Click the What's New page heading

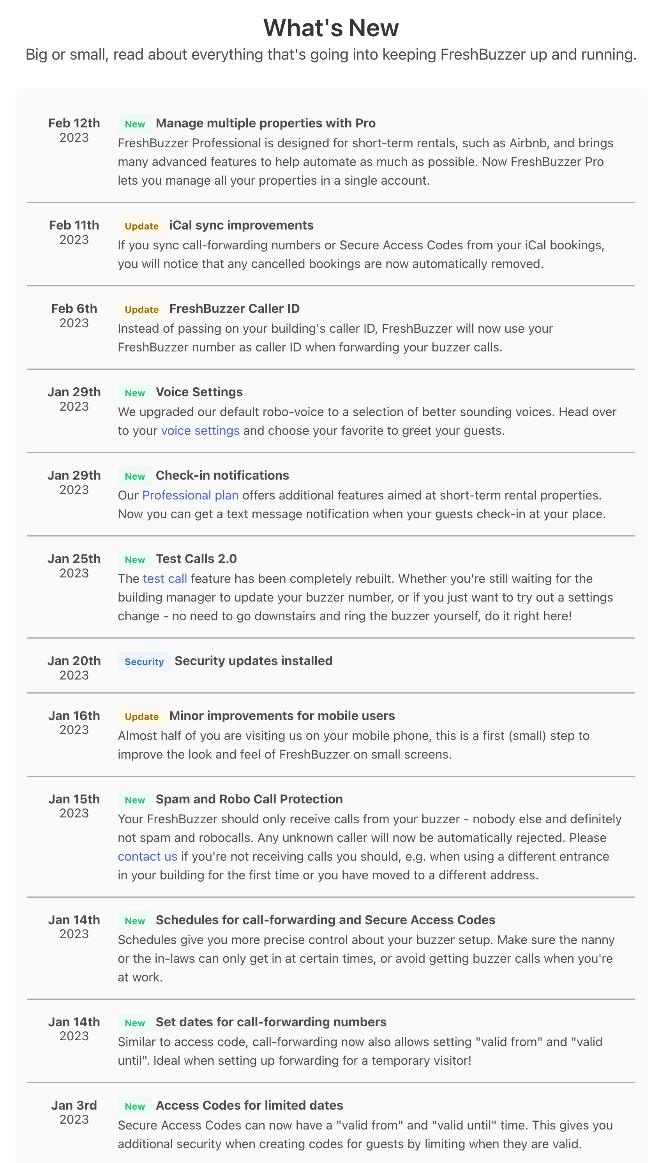coord(330,28)
